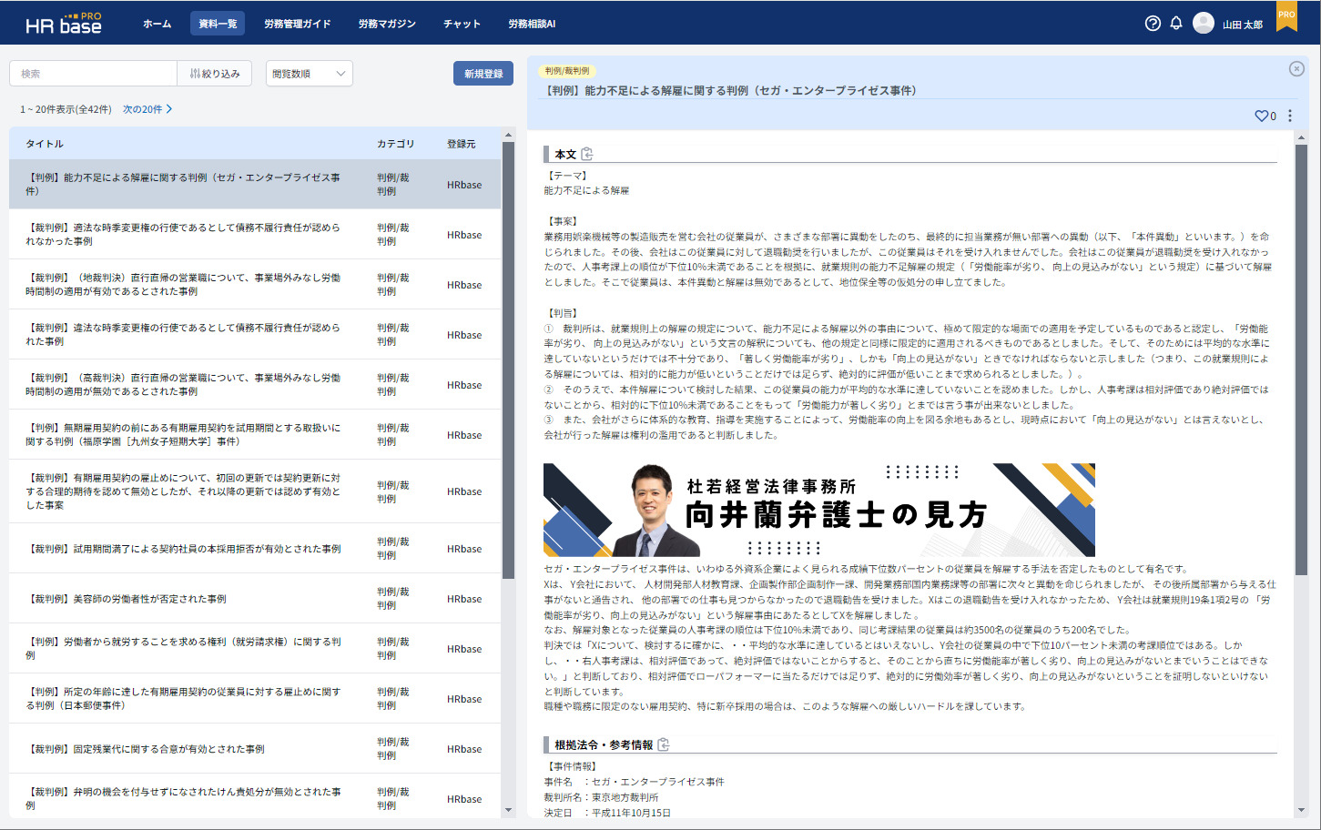Switch to the 労務相談AI tab
Screen dimensions: 1321x830
[532, 24]
